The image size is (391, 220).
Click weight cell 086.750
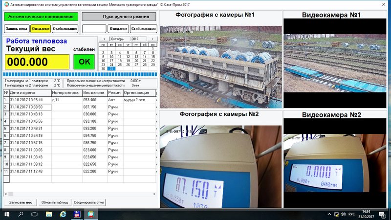click(x=95, y=143)
